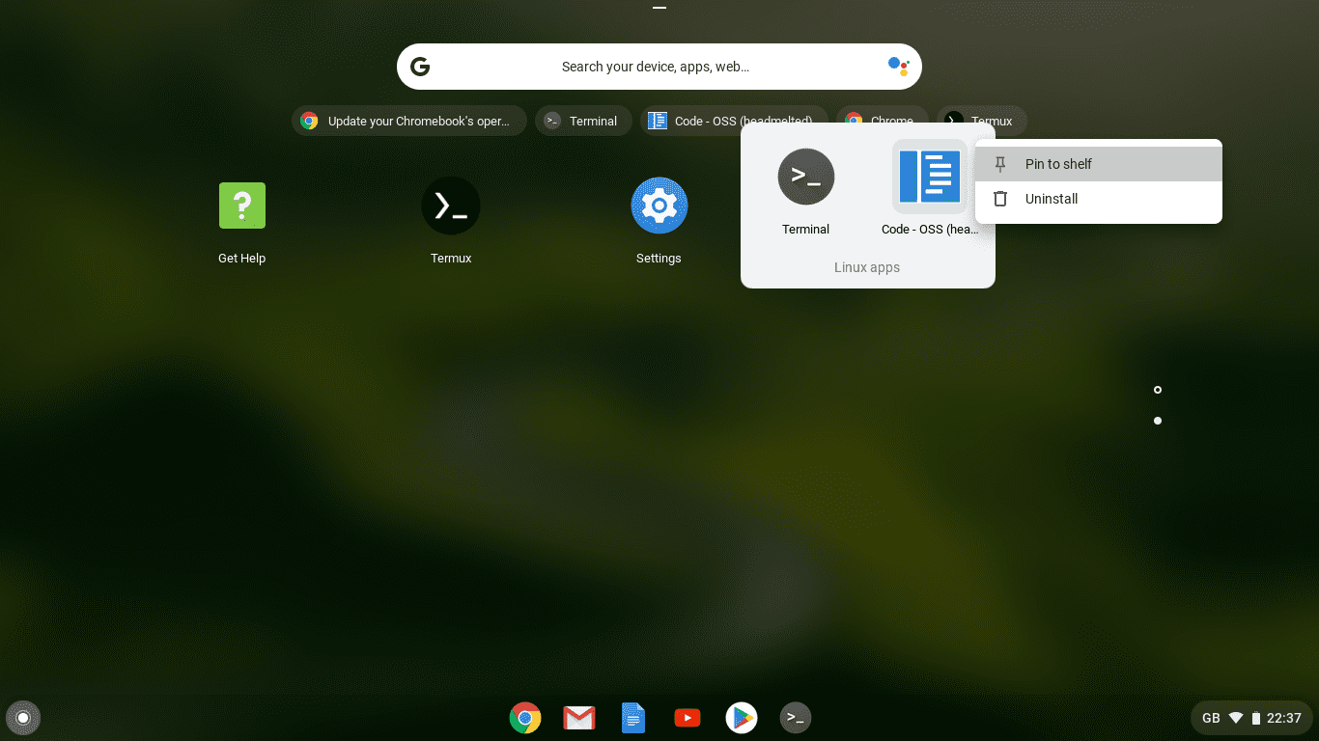Open Terminal inside the Linux apps folder
This screenshot has height=741, width=1319.
(x=805, y=177)
